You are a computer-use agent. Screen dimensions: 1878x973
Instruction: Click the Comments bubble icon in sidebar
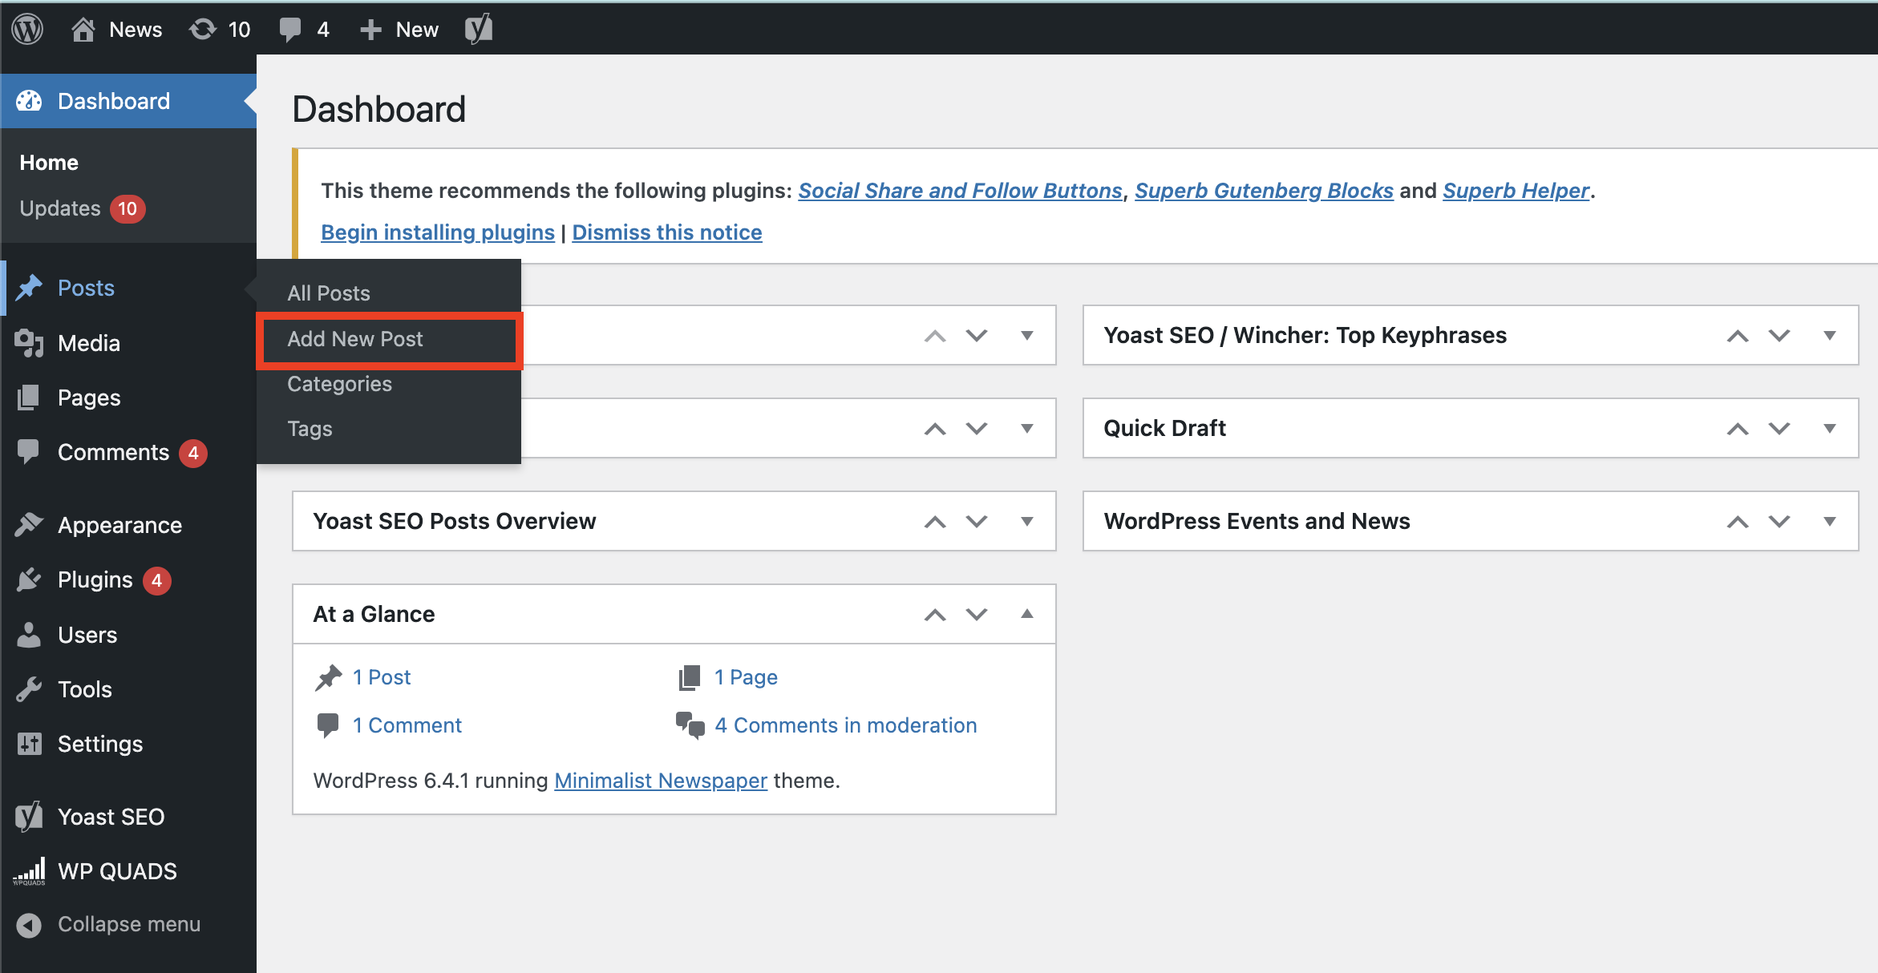point(29,452)
